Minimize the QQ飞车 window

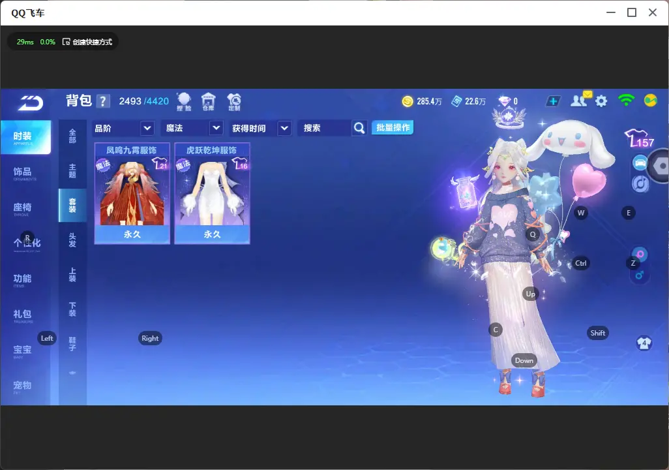[x=611, y=13]
